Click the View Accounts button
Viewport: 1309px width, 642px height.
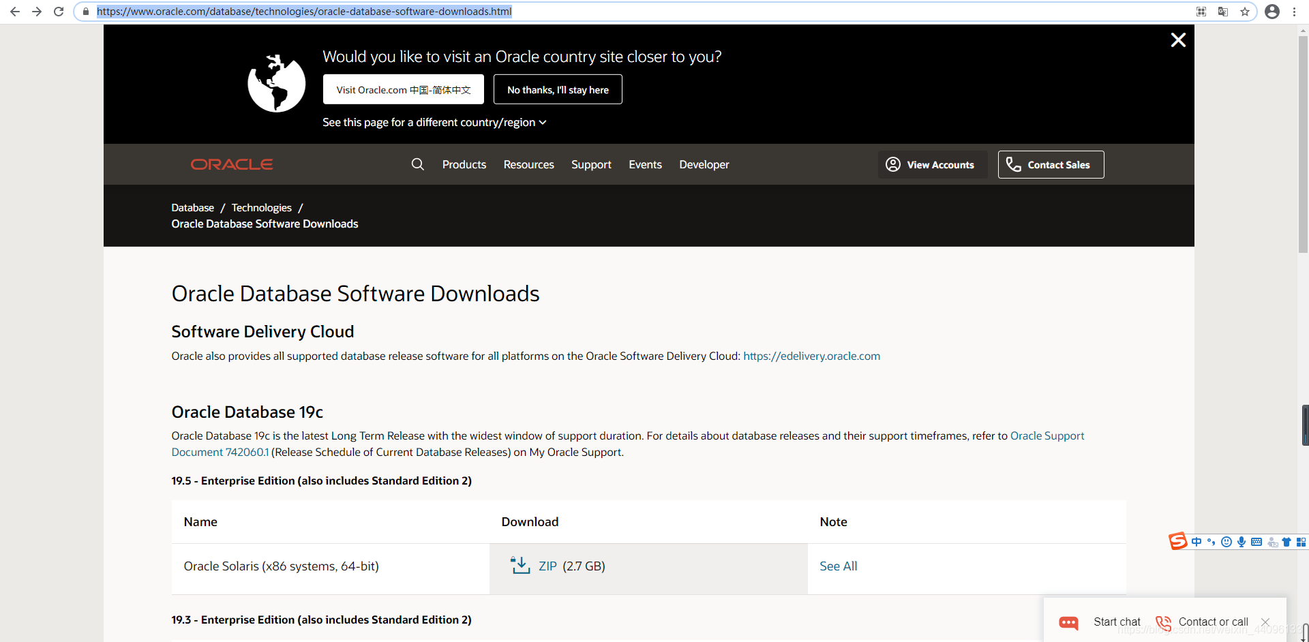[x=931, y=165]
